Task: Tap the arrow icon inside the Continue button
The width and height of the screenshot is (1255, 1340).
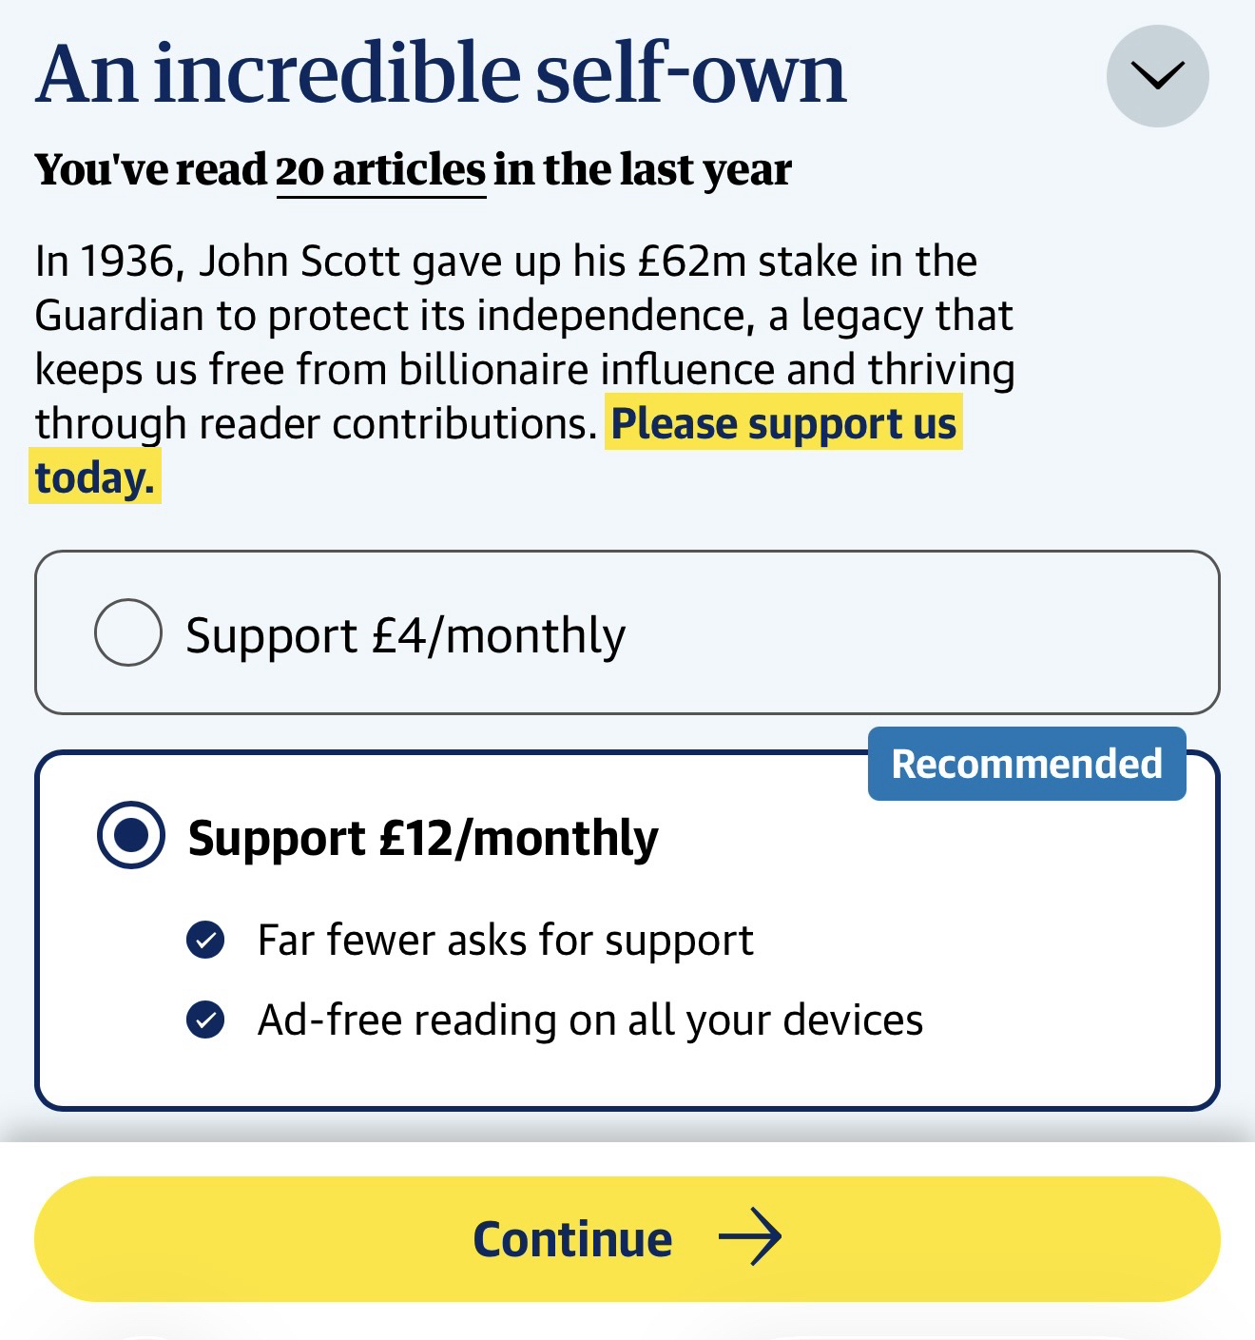Action: (x=749, y=1237)
